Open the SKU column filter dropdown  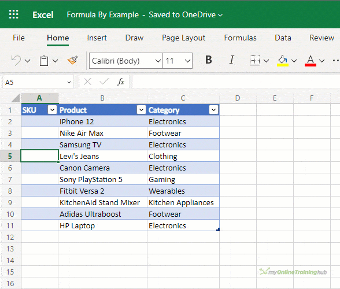(x=52, y=110)
